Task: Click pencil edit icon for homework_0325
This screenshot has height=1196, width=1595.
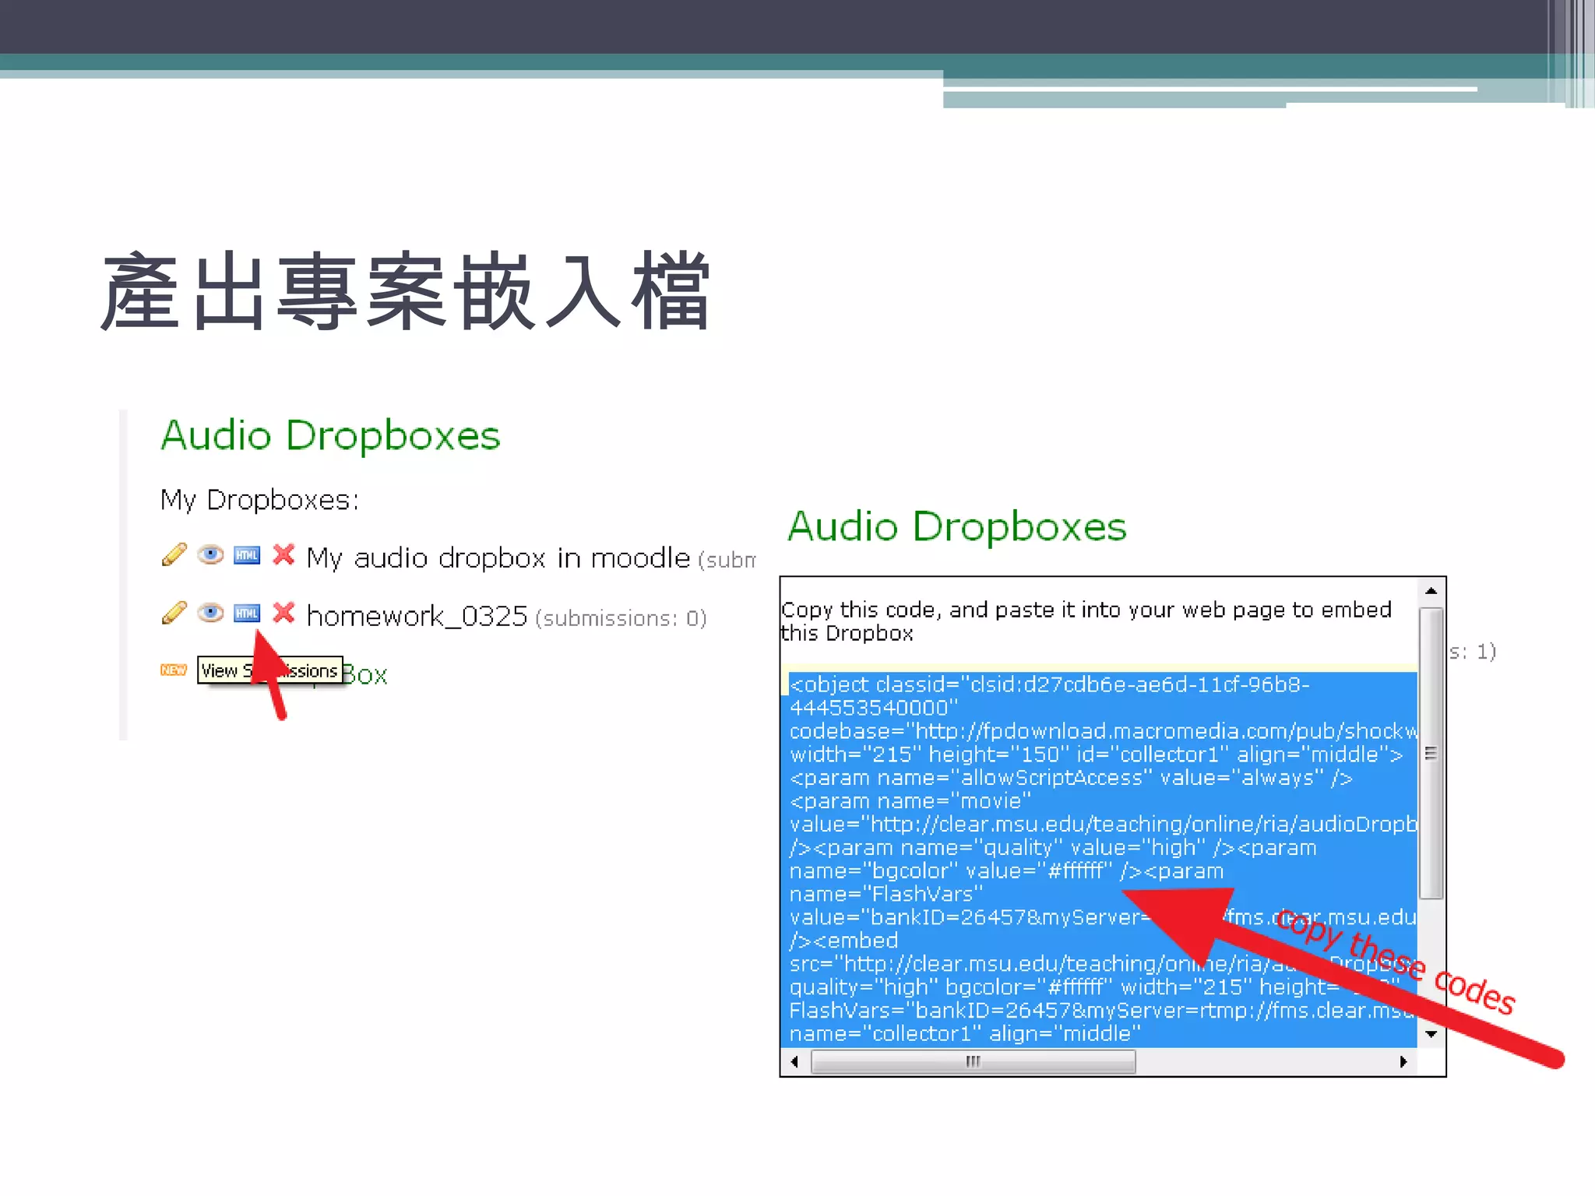Action: pyautogui.click(x=174, y=613)
